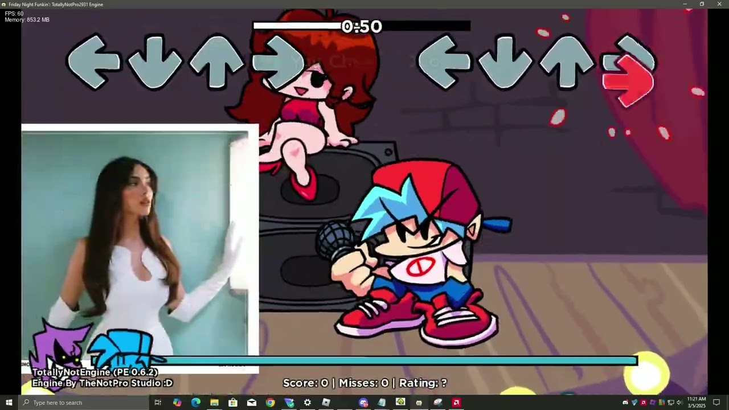Click the Score, Misses, Rating text
729x410 pixels.
coord(364,383)
